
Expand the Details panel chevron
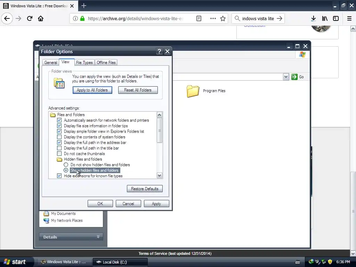[x=98, y=236]
